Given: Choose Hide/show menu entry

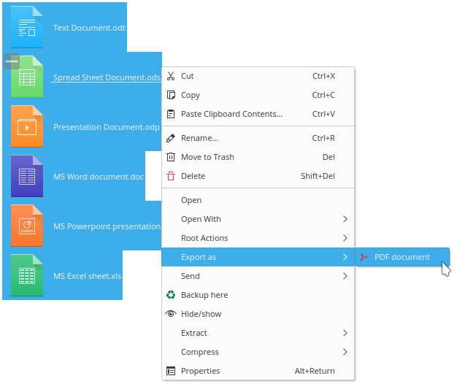Looking at the screenshot, I should [x=258, y=314].
